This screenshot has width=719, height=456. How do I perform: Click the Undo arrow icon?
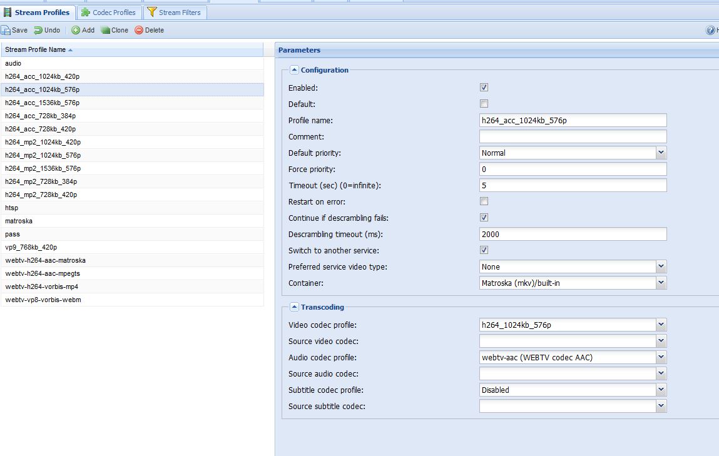pyautogui.click(x=38, y=30)
